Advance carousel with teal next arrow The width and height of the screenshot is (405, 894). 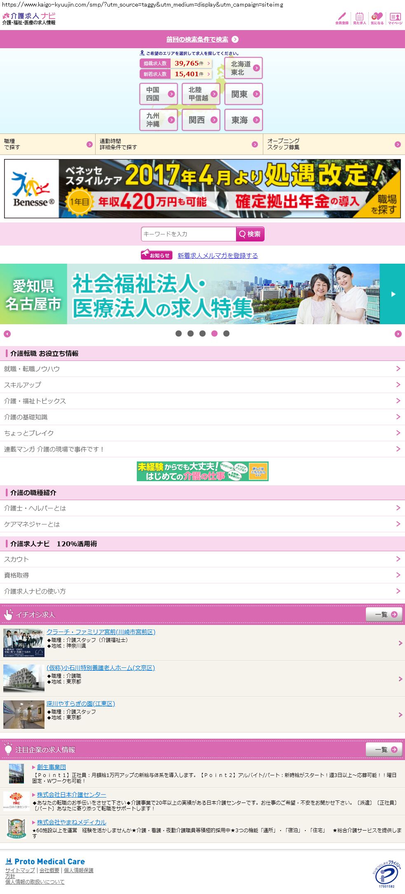click(x=393, y=294)
